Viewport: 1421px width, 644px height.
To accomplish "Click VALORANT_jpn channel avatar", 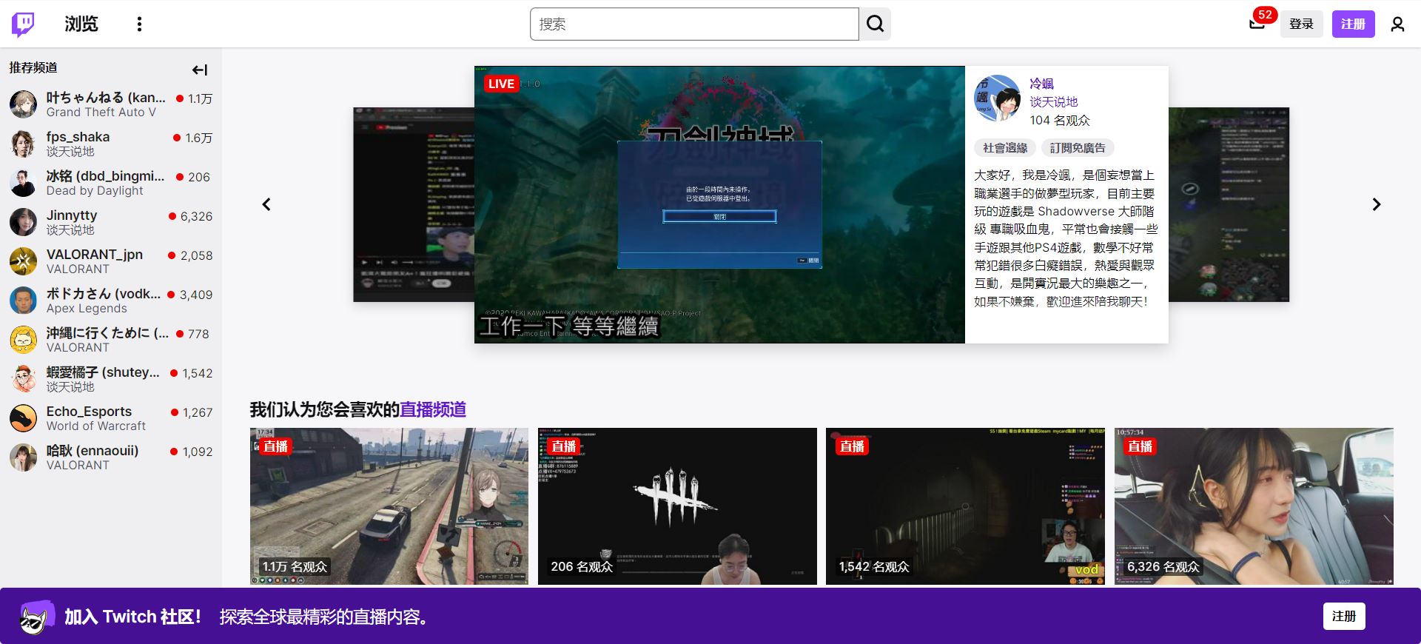I will click(x=23, y=261).
